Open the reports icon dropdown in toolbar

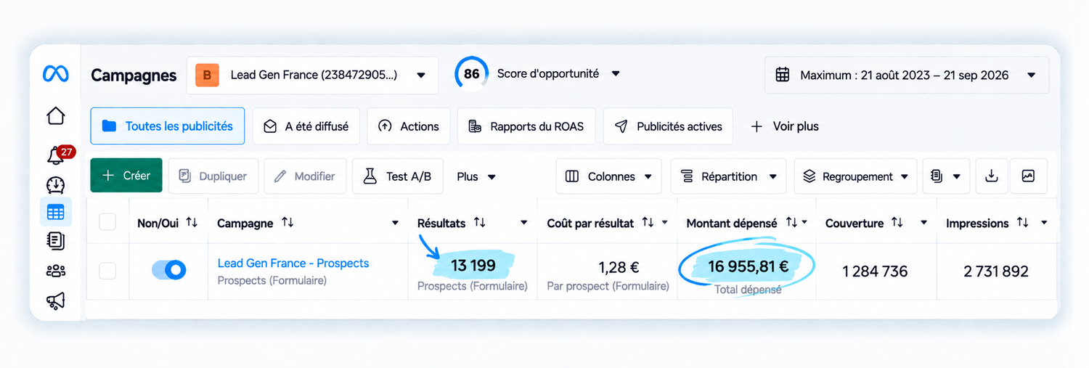[946, 176]
